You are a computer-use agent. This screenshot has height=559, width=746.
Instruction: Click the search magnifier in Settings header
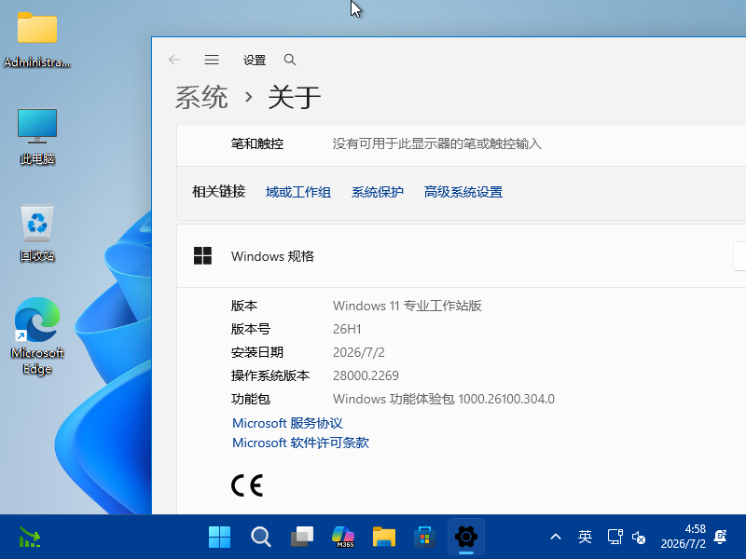point(290,60)
